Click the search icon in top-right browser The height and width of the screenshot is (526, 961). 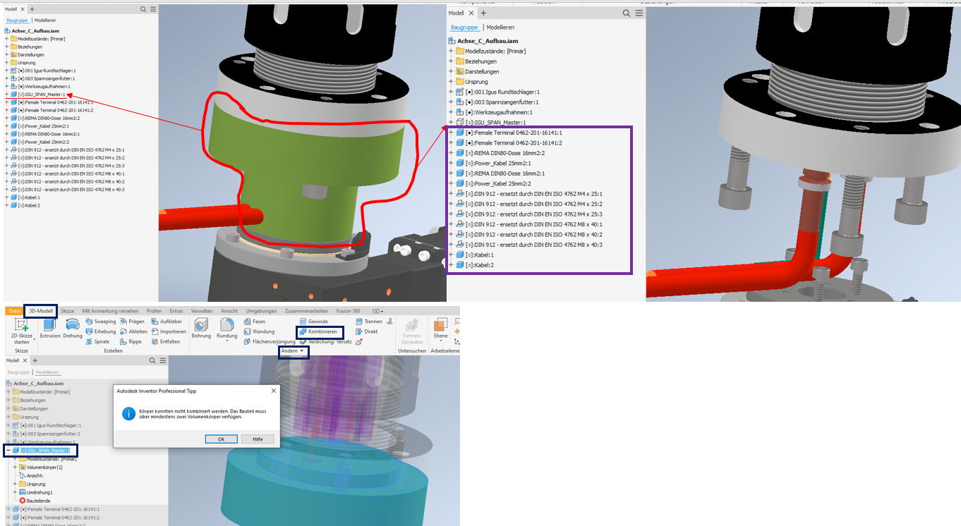pos(626,13)
